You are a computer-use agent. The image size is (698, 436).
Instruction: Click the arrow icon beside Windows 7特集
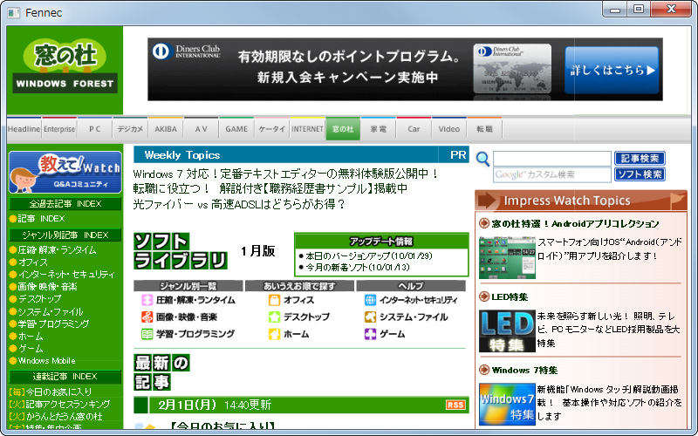point(484,370)
